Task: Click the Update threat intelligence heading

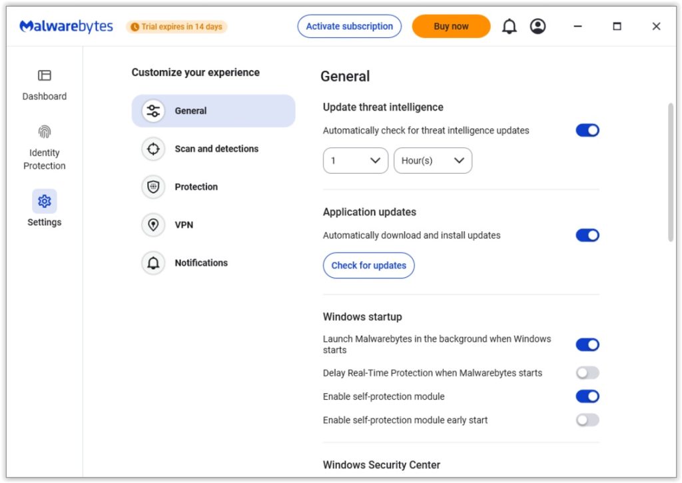Action: click(383, 107)
